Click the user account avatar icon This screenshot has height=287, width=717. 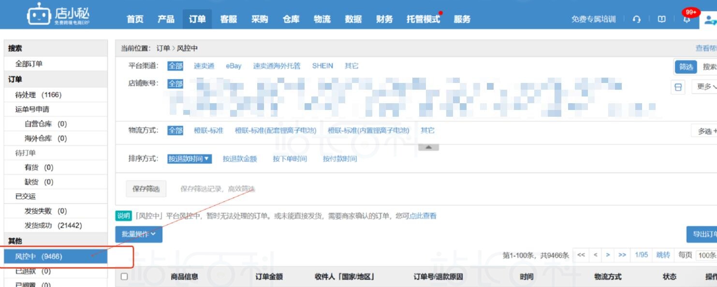point(709,20)
